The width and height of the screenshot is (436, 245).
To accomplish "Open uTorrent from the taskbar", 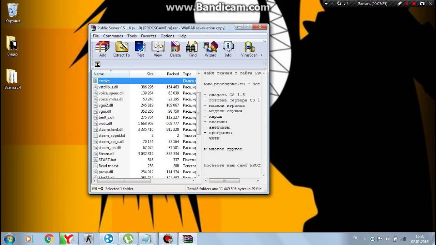I will (x=128, y=239).
